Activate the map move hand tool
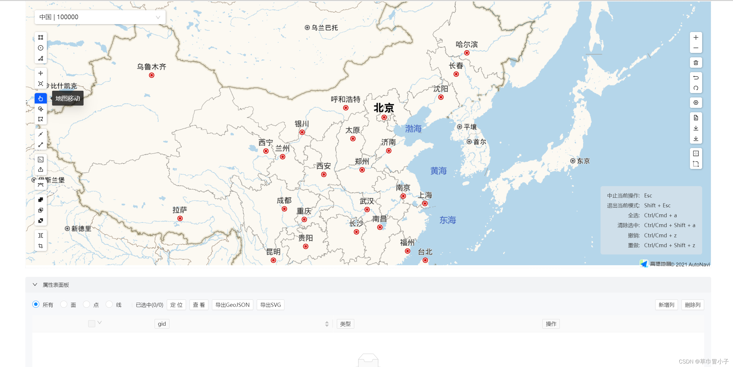This screenshot has height=367, width=733. (40, 98)
